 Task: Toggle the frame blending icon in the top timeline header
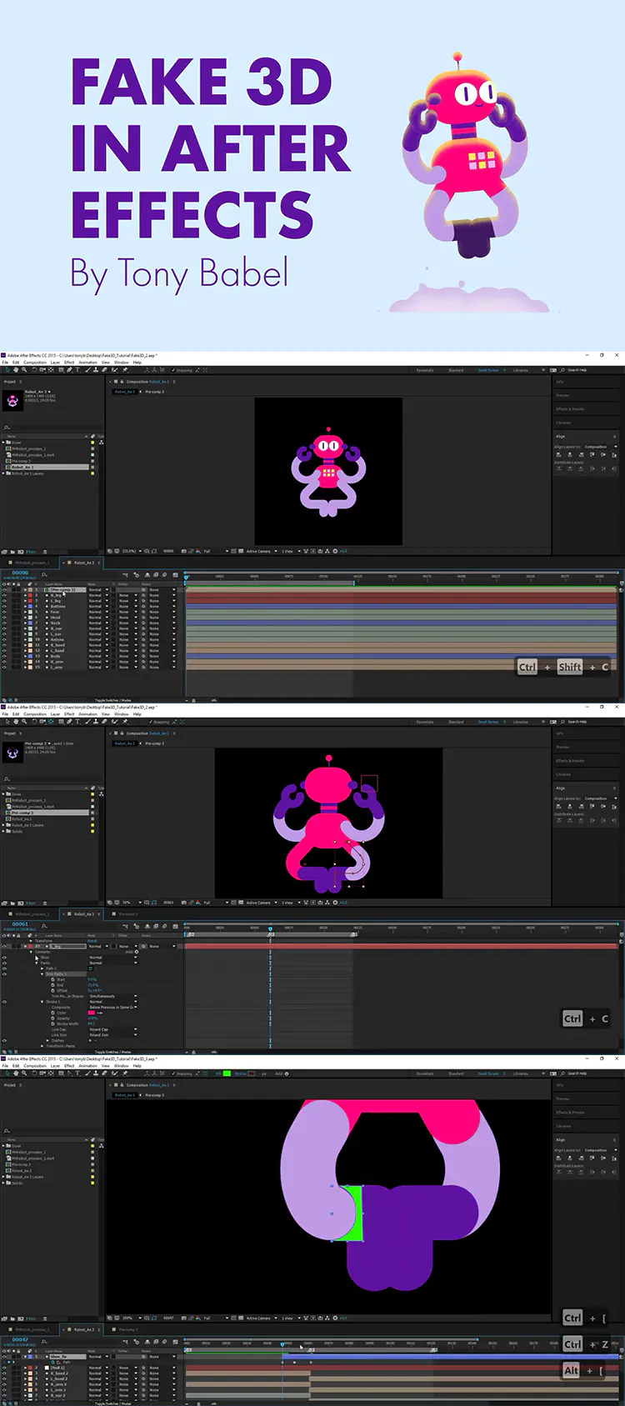click(x=156, y=575)
